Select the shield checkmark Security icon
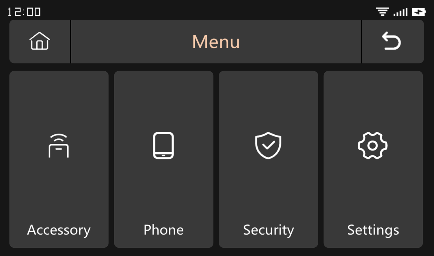434x256 pixels. point(268,146)
